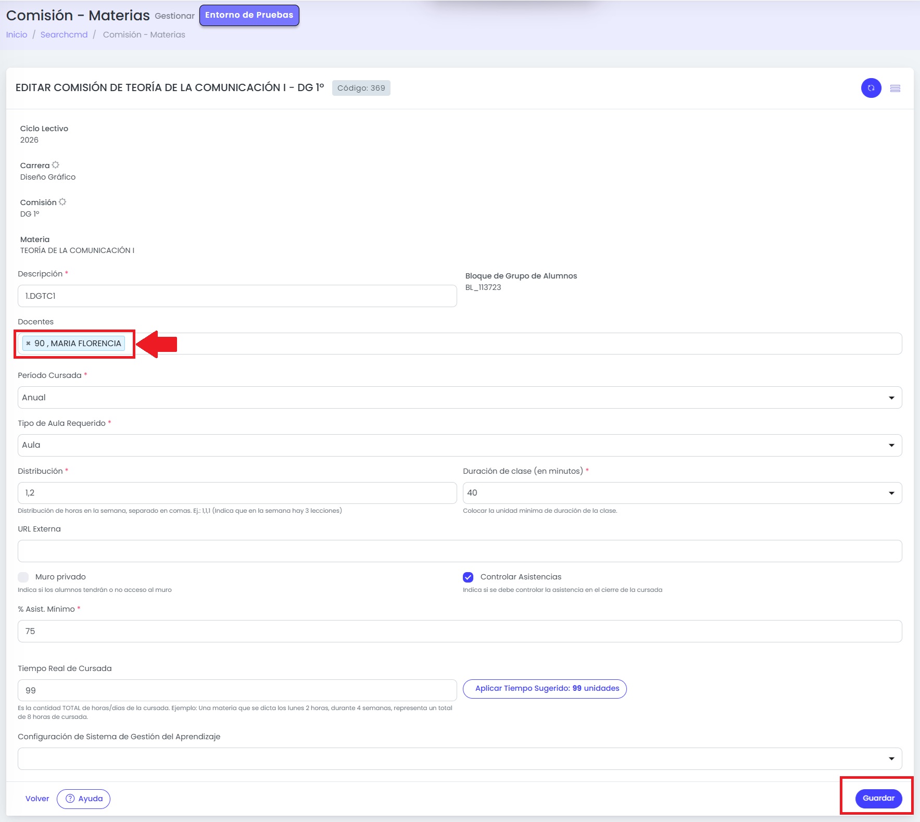Click the 2026 Ciclo Lectivo value
Viewport: 920px width, 822px height.
click(29, 140)
